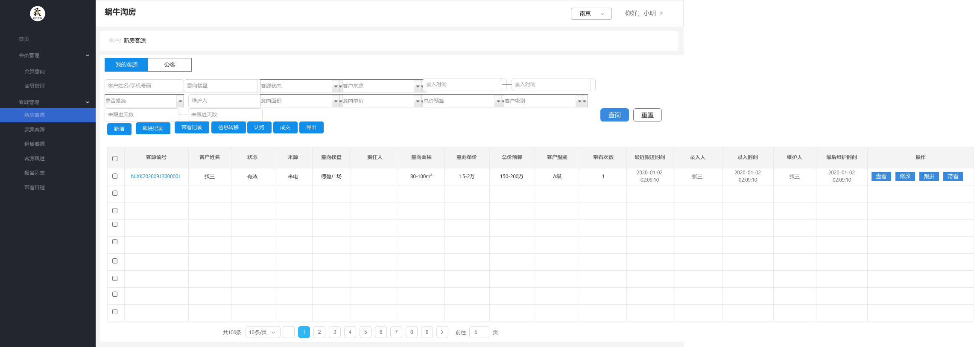Click the round logo in the sidebar

click(38, 14)
